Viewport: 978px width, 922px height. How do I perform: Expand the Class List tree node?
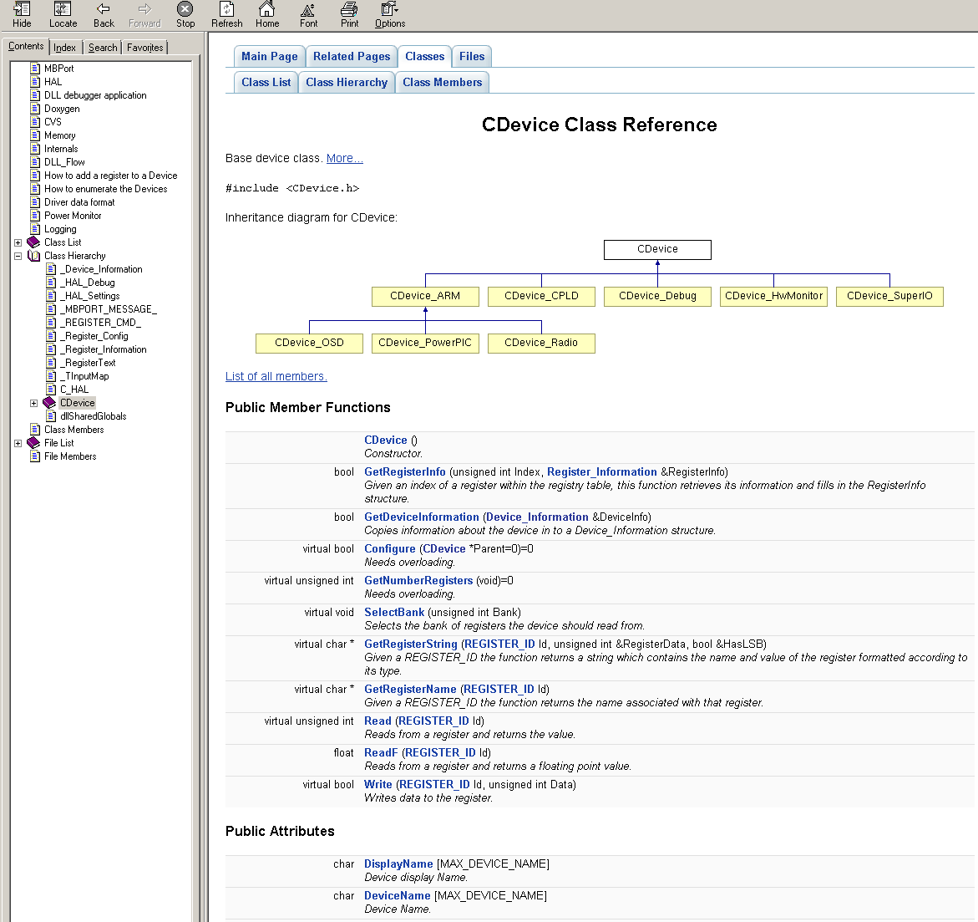click(x=18, y=242)
